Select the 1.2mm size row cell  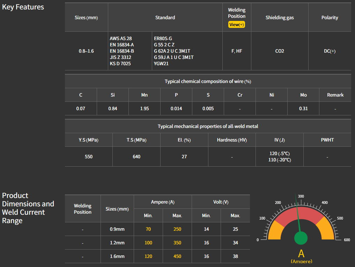point(117,243)
